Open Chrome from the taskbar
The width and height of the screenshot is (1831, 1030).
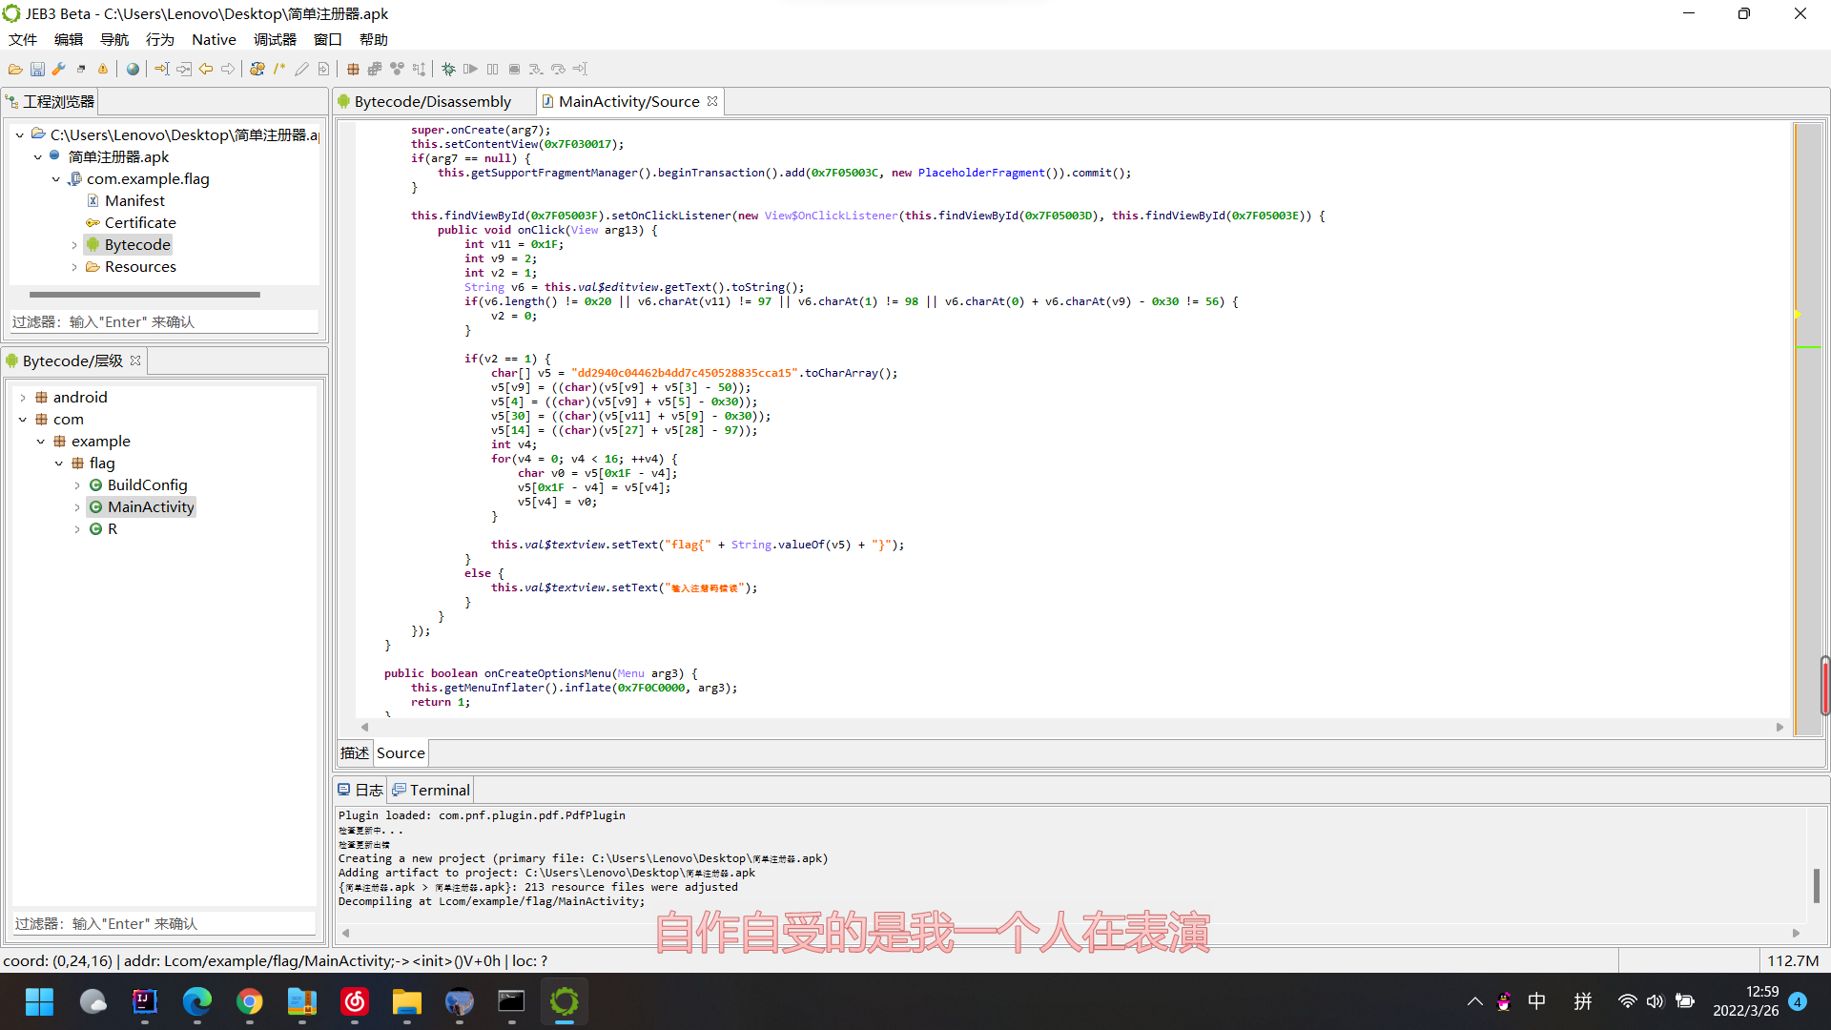pos(250,1001)
